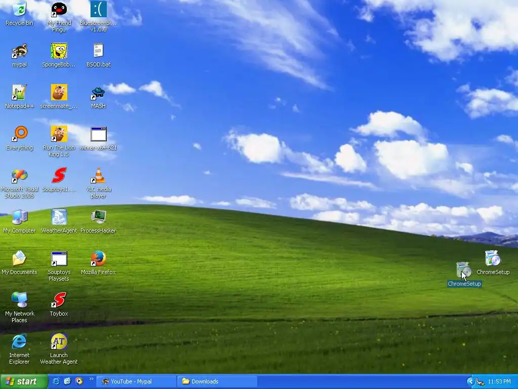Click the 11:53 PM taskbar clock

click(499, 382)
